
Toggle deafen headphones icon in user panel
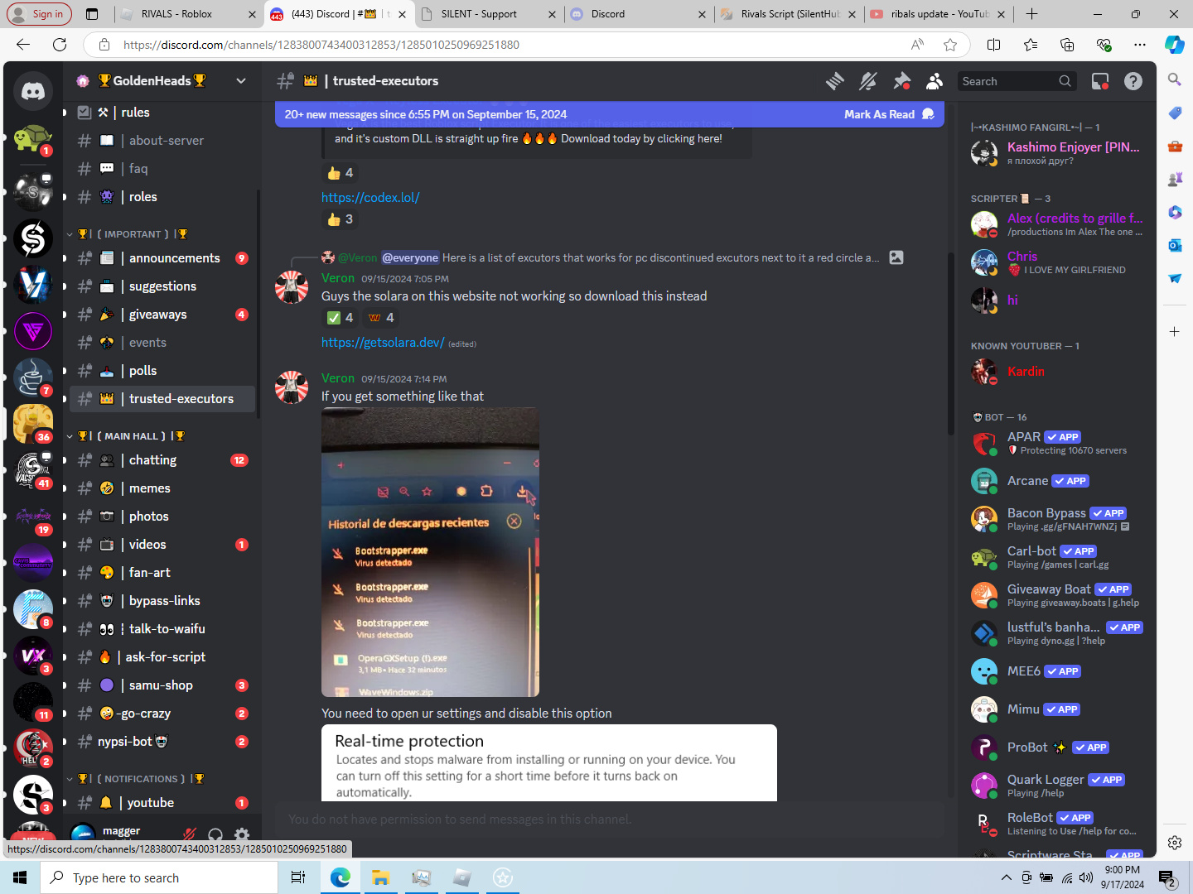tap(215, 834)
